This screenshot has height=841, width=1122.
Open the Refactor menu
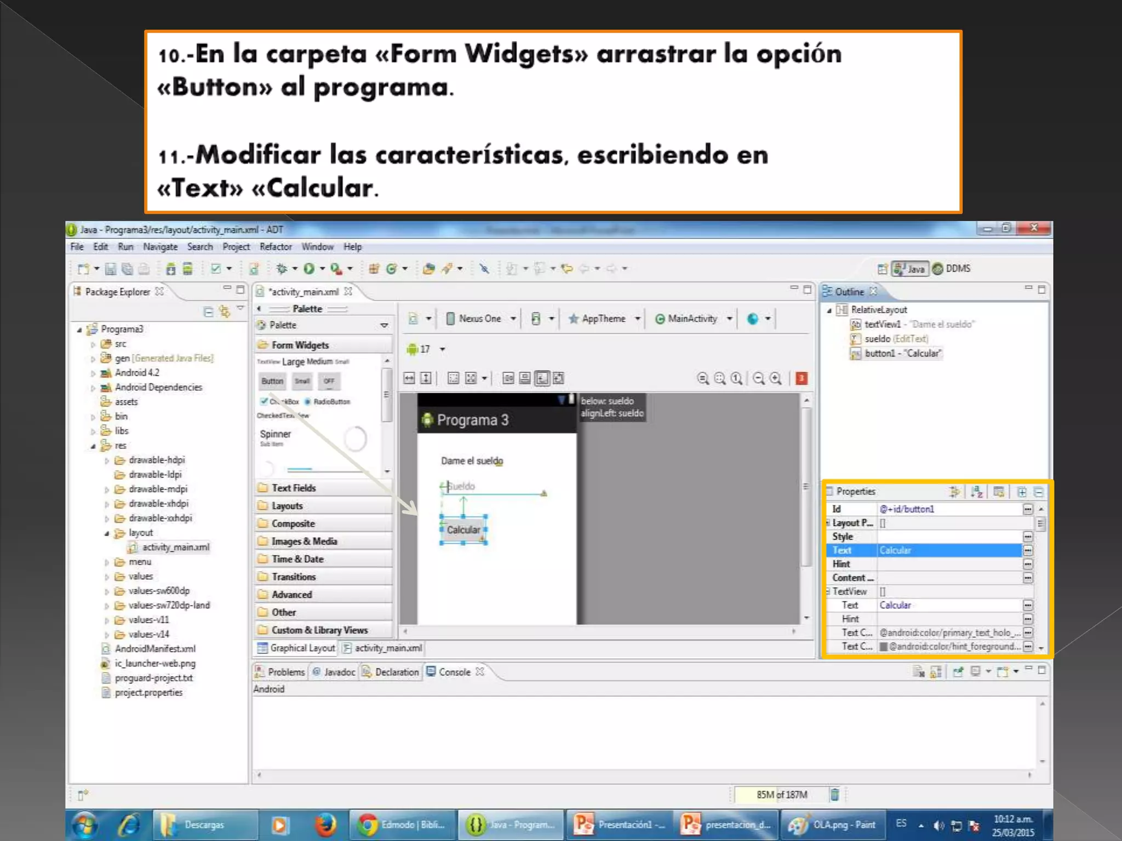276,247
